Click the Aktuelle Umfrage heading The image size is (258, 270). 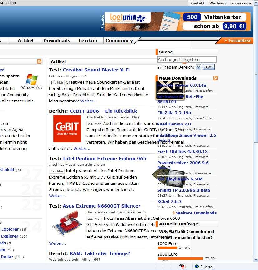[x=178, y=224]
